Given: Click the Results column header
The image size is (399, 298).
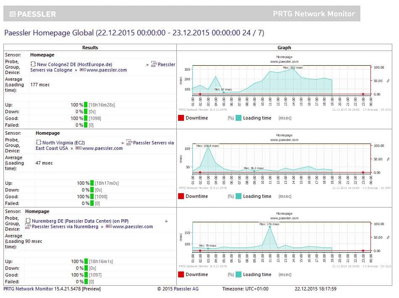Looking at the screenshot, I should click(x=90, y=48).
